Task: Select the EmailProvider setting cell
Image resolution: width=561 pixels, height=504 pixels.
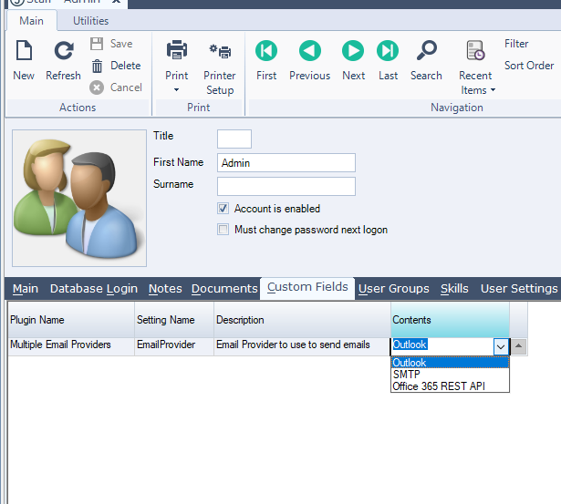Action: click(x=174, y=345)
